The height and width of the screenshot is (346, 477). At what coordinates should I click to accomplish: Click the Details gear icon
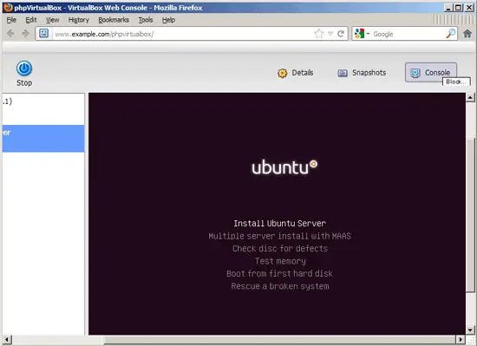[x=282, y=73]
